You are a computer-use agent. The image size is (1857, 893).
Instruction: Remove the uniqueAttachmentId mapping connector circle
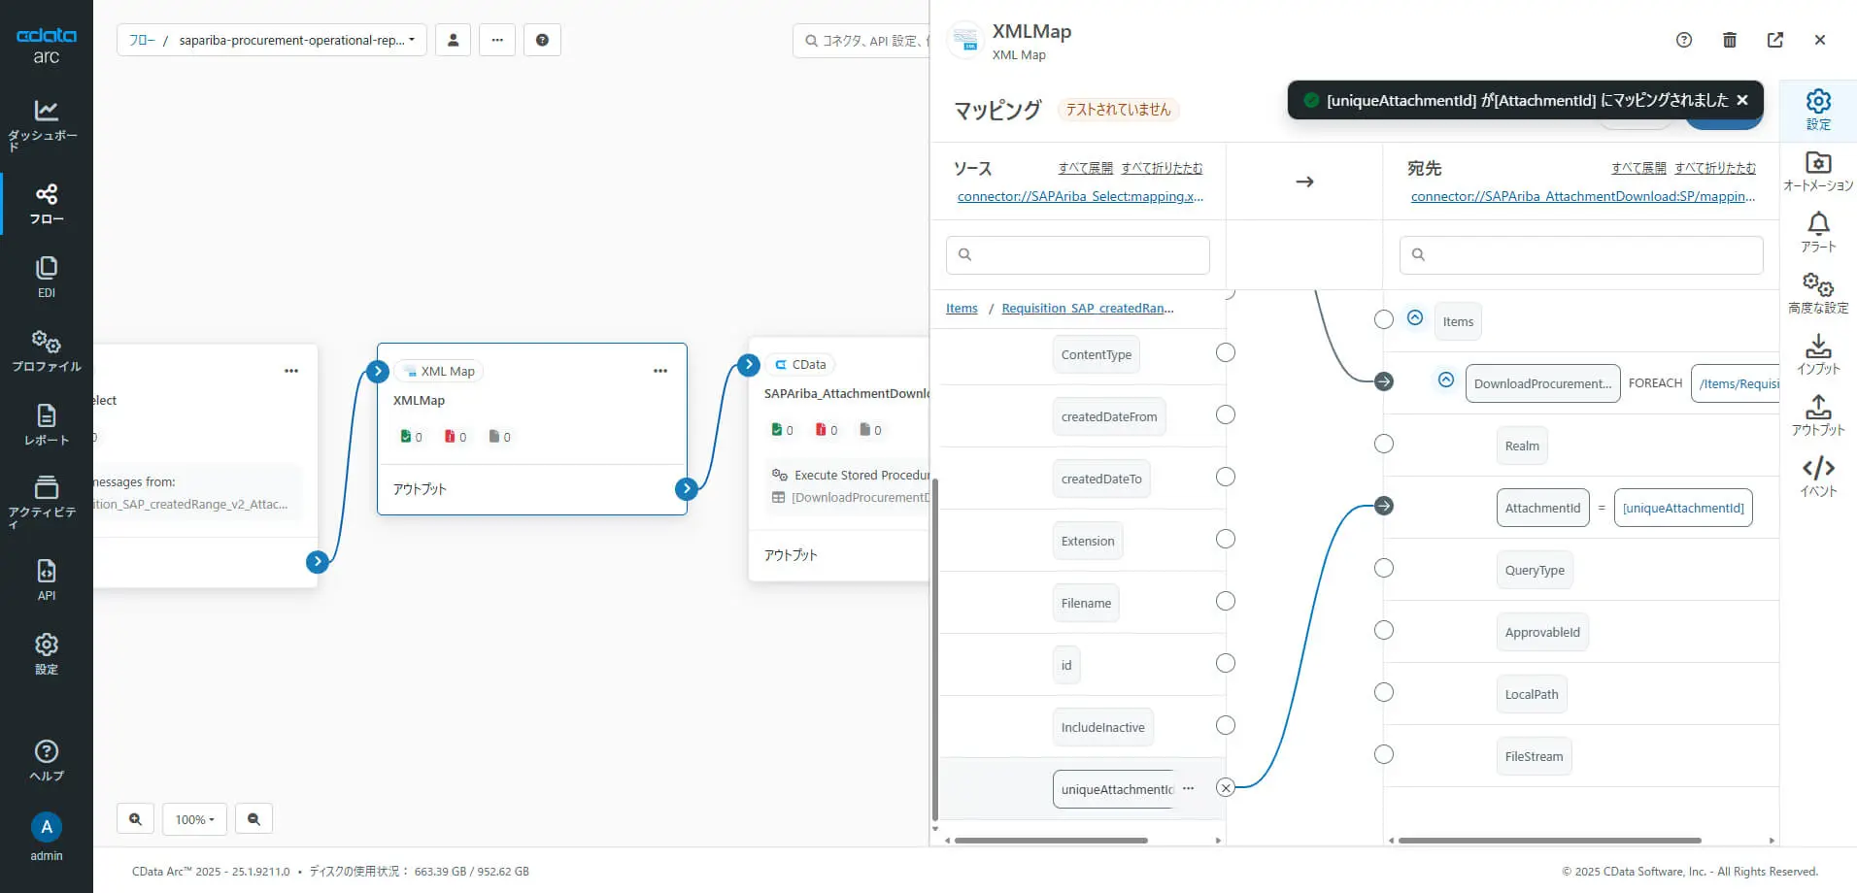[1226, 788]
